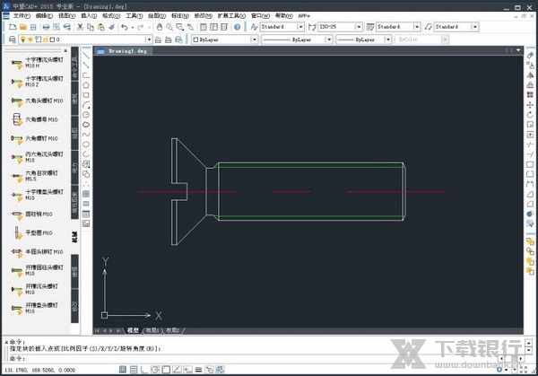
Task: Save the drawing with the disk icon
Action: tap(33, 27)
